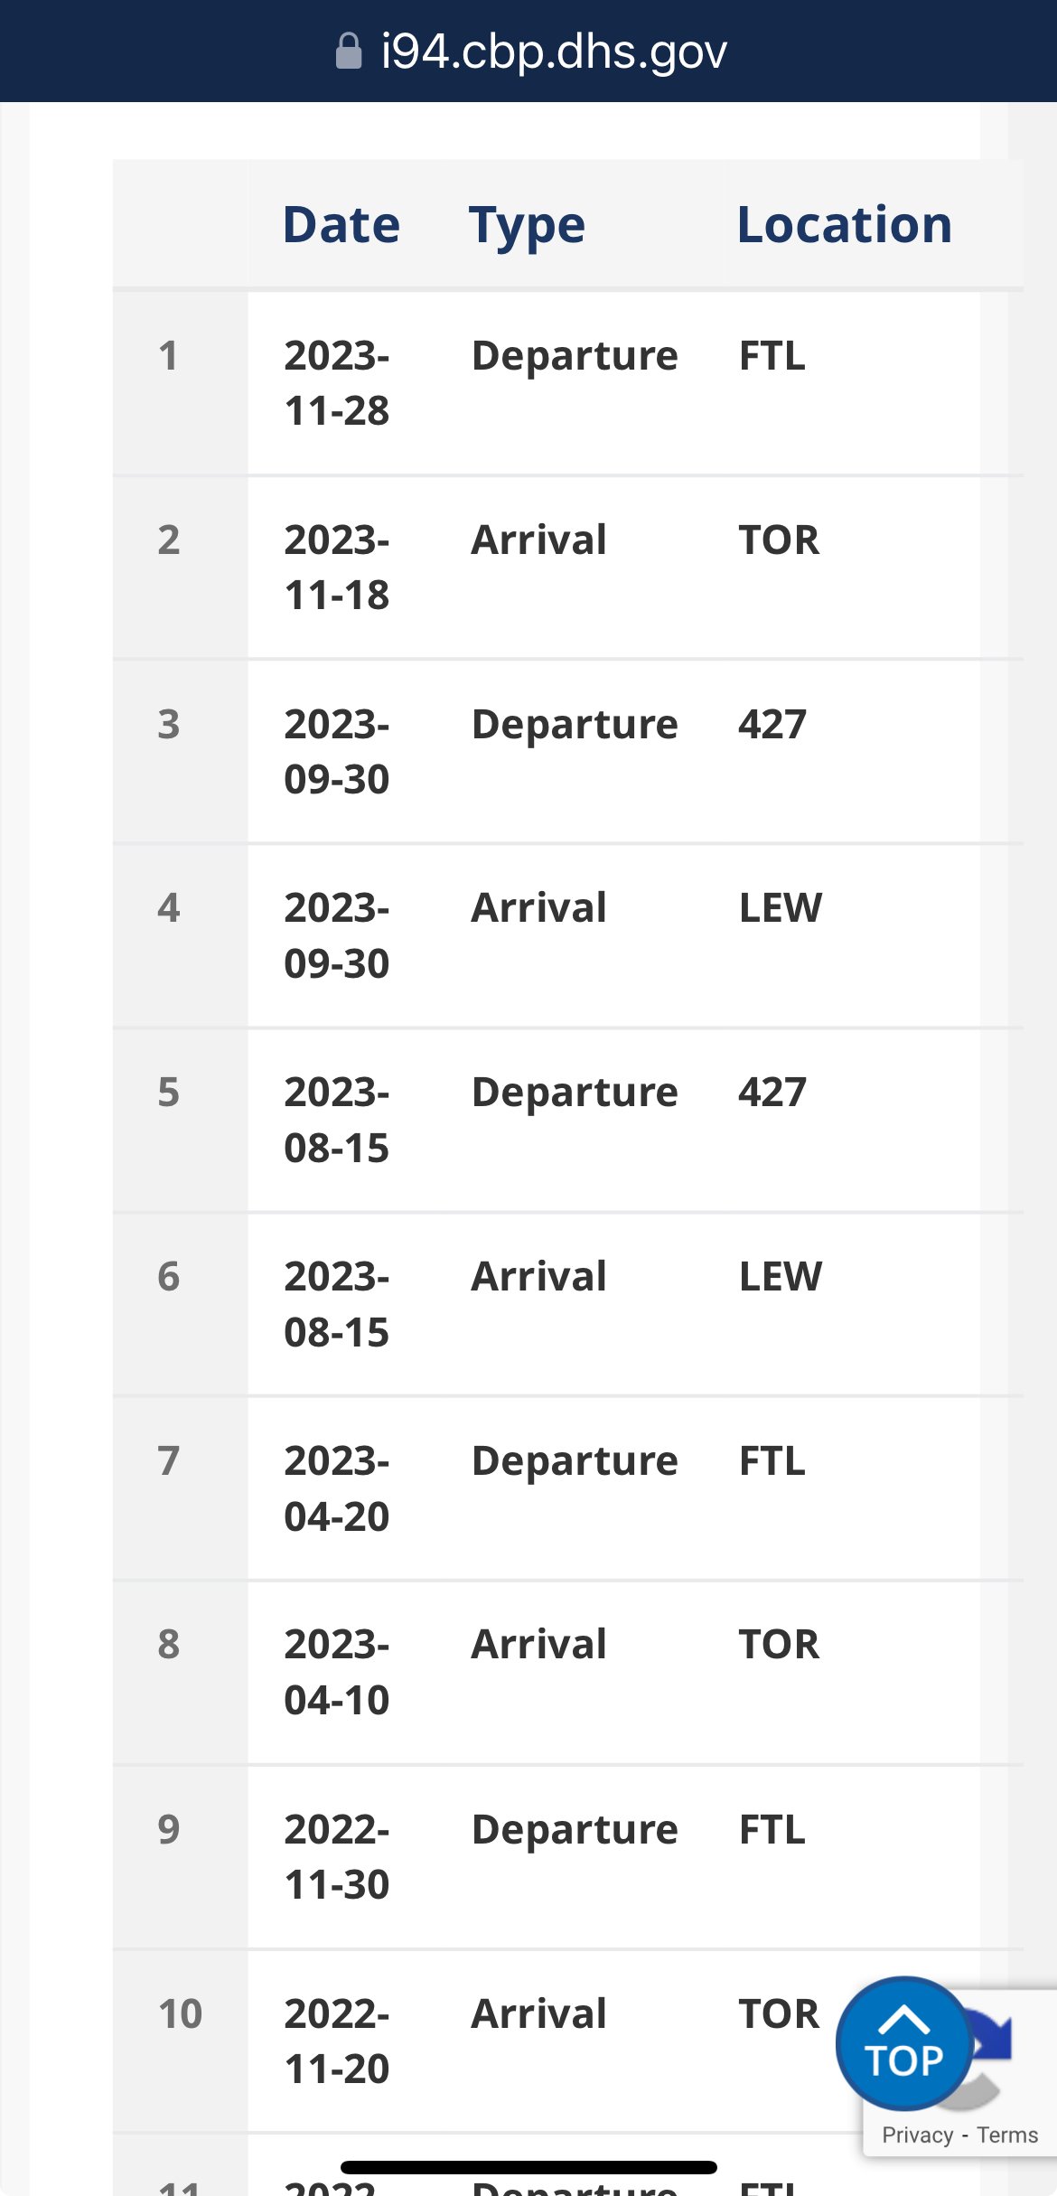Image resolution: width=1057 pixels, height=2196 pixels.
Task: Select FTL location in row 7
Action: (x=772, y=1460)
